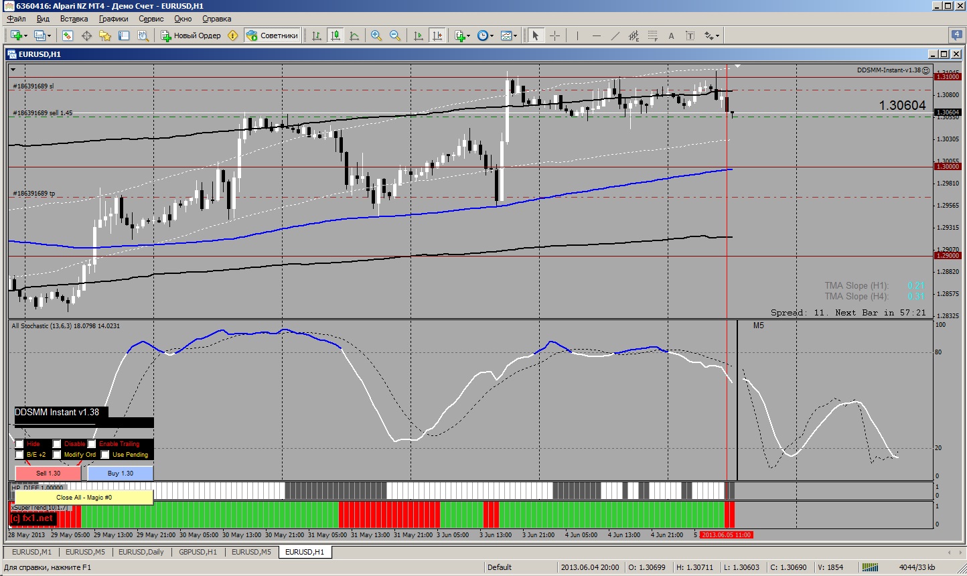Image resolution: width=967 pixels, height=576 pixels.
Task: Open the Indicators list icon
Action: click(x=459, y=35)
